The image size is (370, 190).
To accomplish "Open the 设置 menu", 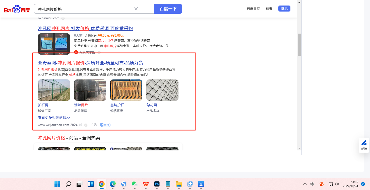I will point(269,9).
